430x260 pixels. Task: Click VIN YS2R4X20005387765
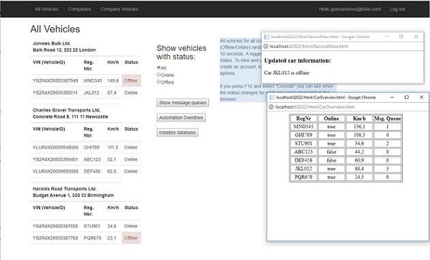[x=55, y=238]
